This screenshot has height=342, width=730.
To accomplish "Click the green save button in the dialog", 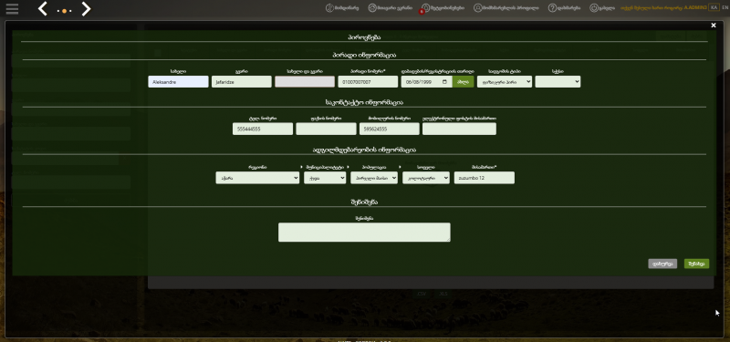I will pos(696,264).
